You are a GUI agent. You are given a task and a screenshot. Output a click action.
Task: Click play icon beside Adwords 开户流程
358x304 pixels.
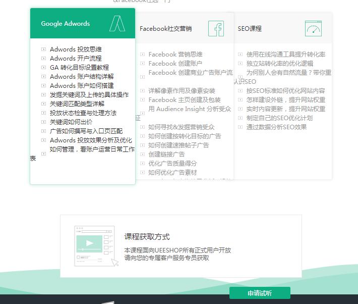tap(43, 59)
